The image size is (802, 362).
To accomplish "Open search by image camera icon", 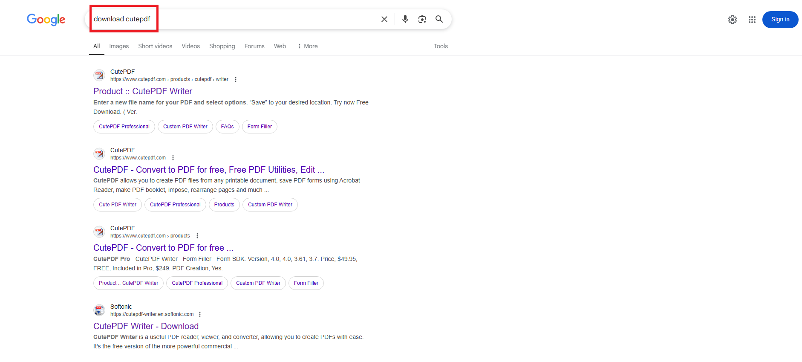I will [x=422, y=19].
